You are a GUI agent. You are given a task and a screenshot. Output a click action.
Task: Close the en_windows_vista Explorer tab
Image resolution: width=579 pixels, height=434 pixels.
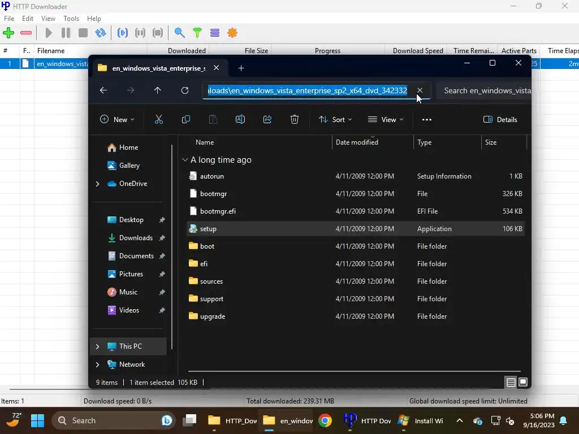217,68
